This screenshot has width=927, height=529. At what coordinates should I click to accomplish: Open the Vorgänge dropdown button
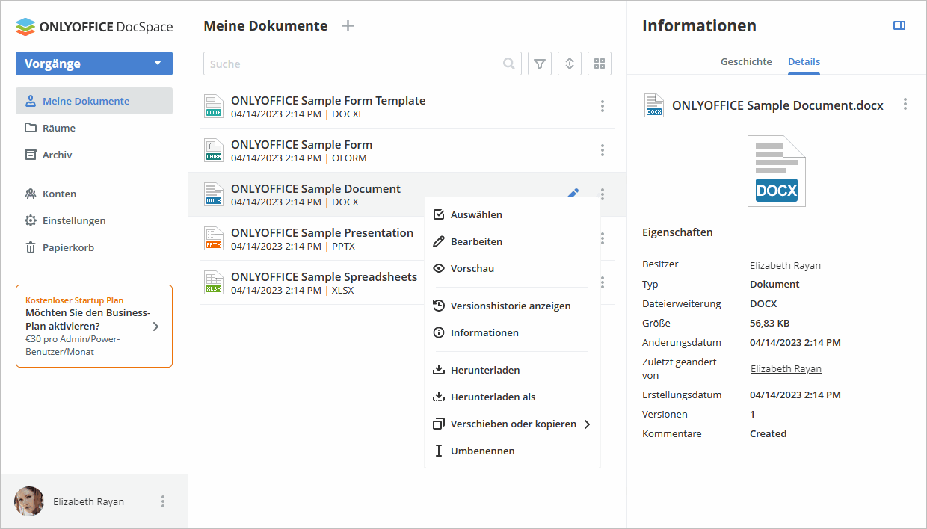(x=94, y=64)
